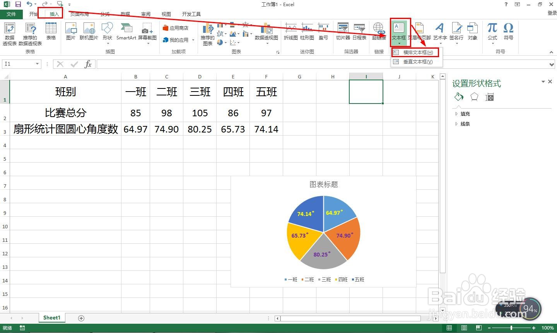Image resolution: width=557 pixels, height=333 pixels.
Task: Select the fill & line paint bucket tab
Action: 459,97
